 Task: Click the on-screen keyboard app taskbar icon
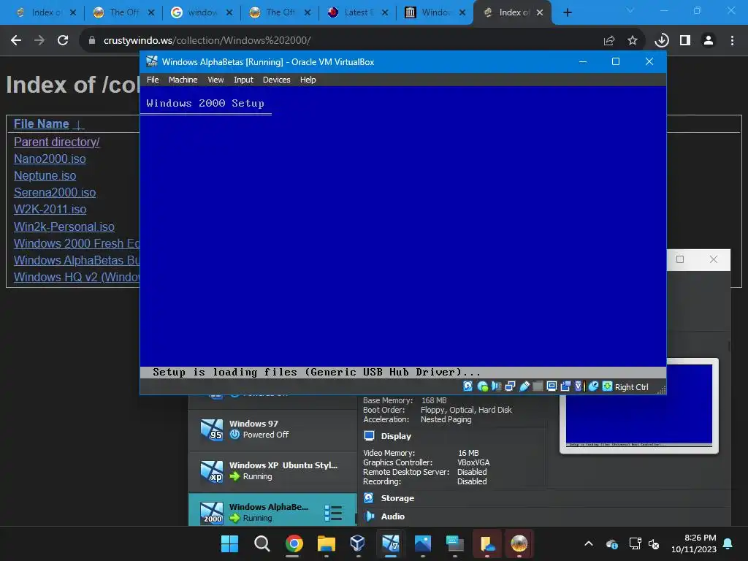[x=454, y=543]
